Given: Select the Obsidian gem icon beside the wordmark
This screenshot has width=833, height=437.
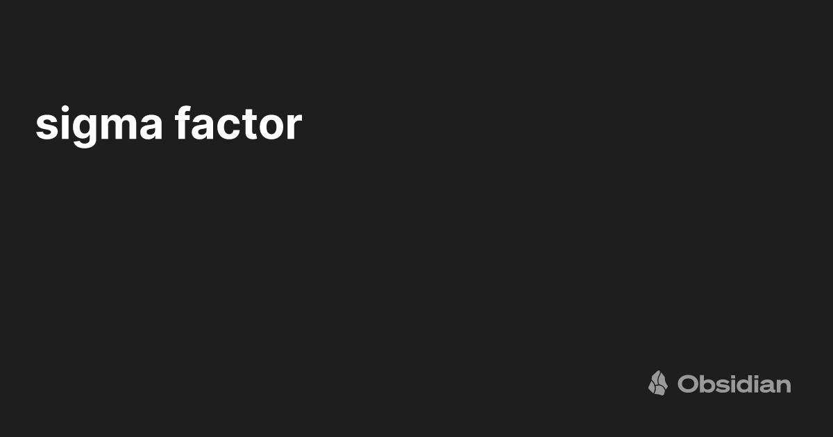Looking at the screenshot, I should [x=657, y=383].
